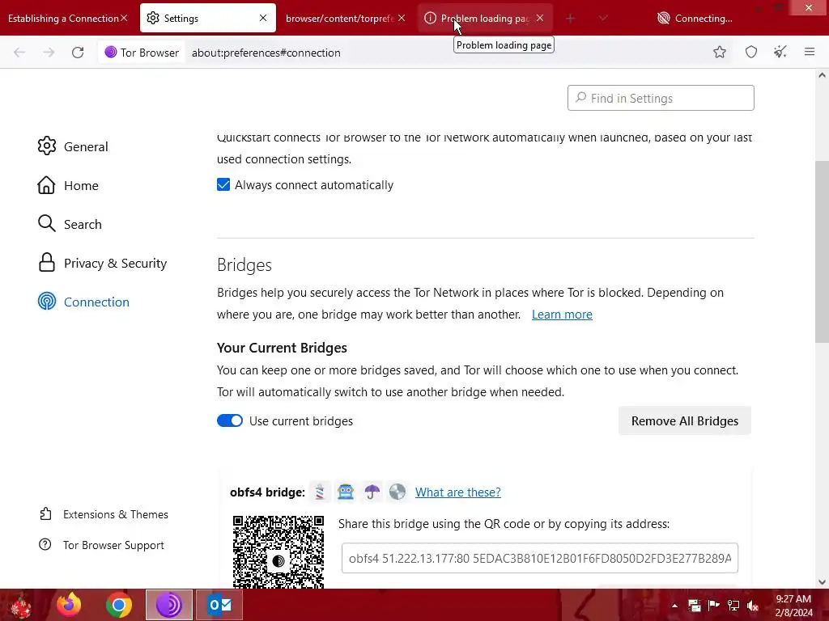This screenshot has height=621, width=829.
Task: Click the scroll down arrow
Action: [x=822, y=582]
